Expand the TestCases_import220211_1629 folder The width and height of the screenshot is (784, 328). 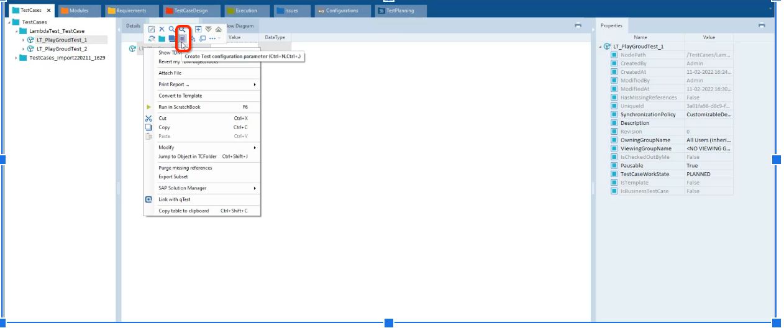(16, 58)
